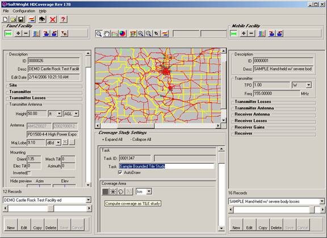327x238 pixels.
Task: Click the plus icon in Mobile Facility toolbar
Action: pos(244,33)
